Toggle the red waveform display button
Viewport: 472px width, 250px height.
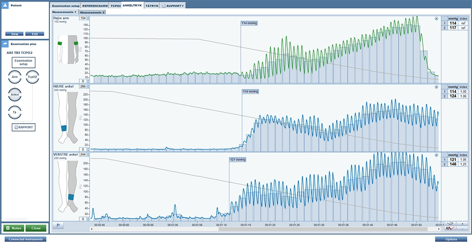(450, 229)
